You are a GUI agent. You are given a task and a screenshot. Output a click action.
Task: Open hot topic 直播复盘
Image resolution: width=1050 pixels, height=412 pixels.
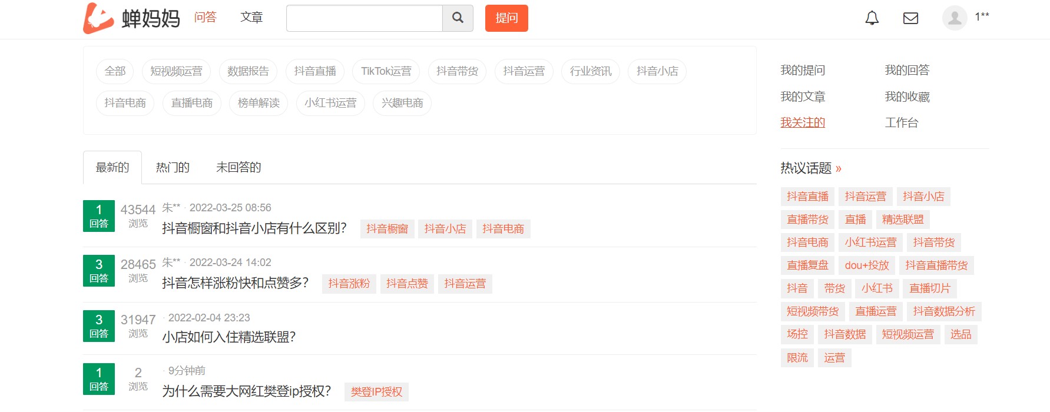(807, 265)
